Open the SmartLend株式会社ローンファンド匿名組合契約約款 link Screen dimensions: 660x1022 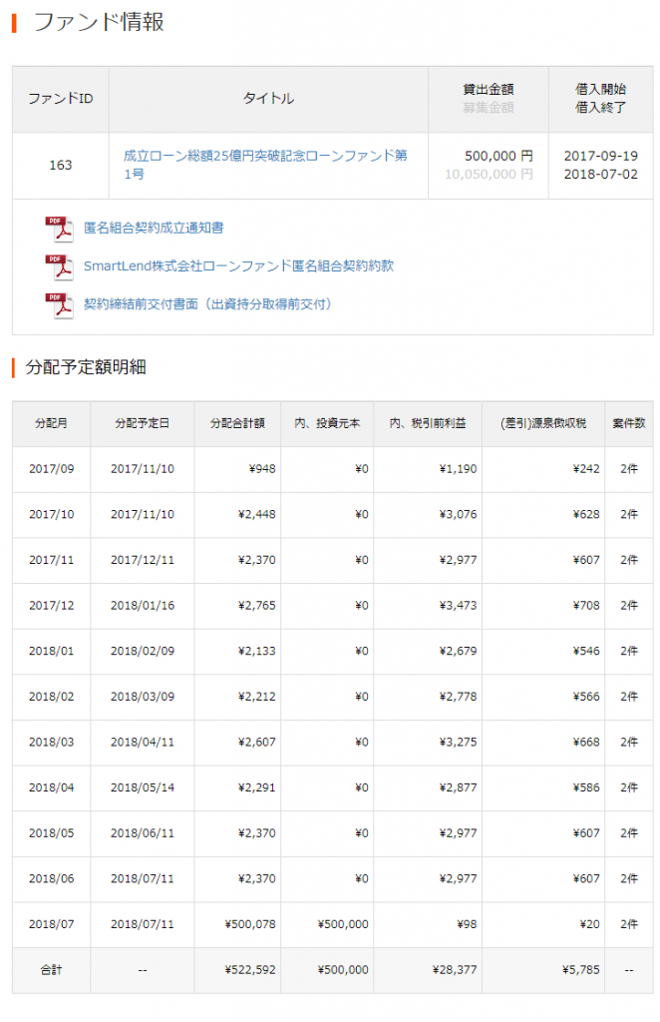pos(238,266)
